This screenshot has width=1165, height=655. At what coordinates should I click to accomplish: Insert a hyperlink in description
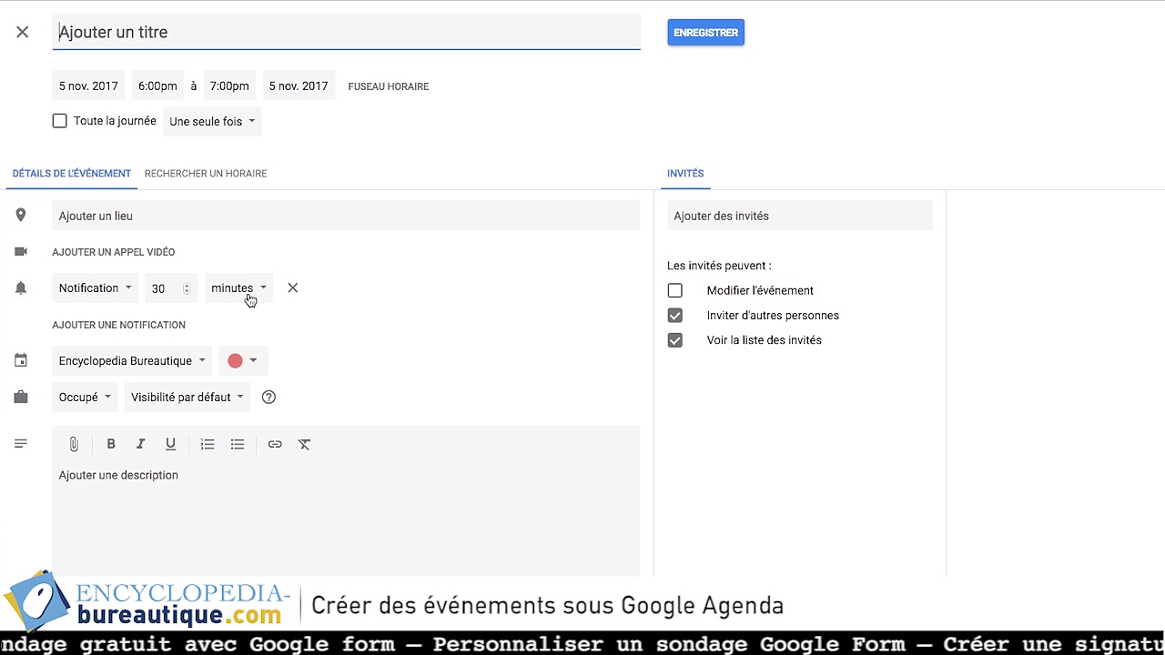(275, 444)
